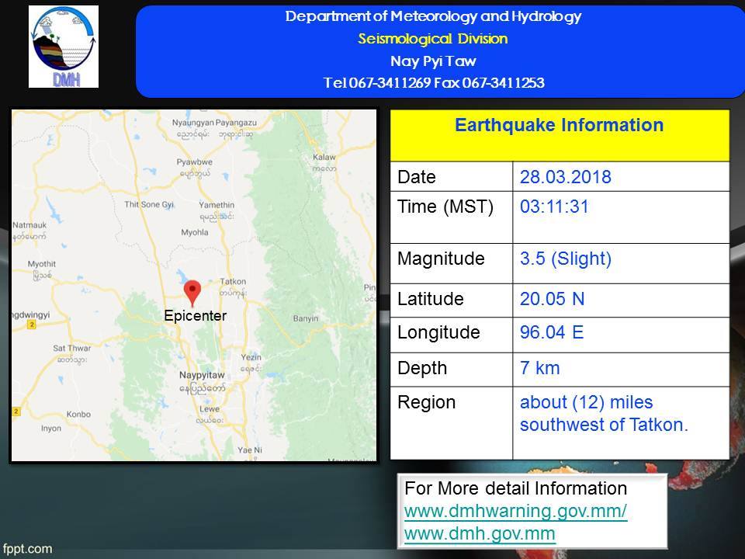Viewport: 745px width, 559px height.
Task: Select the date value 28.03.2018
Action: click(x=566, y=177)
